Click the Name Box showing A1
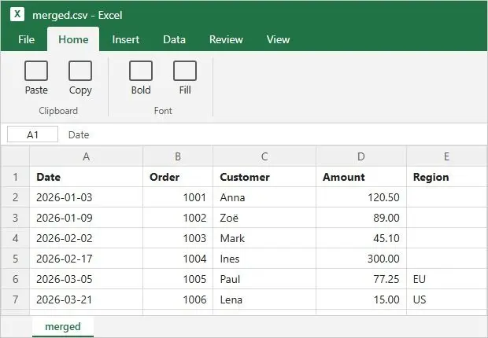Screen dimensions: 488x338 tap(32, 134)
